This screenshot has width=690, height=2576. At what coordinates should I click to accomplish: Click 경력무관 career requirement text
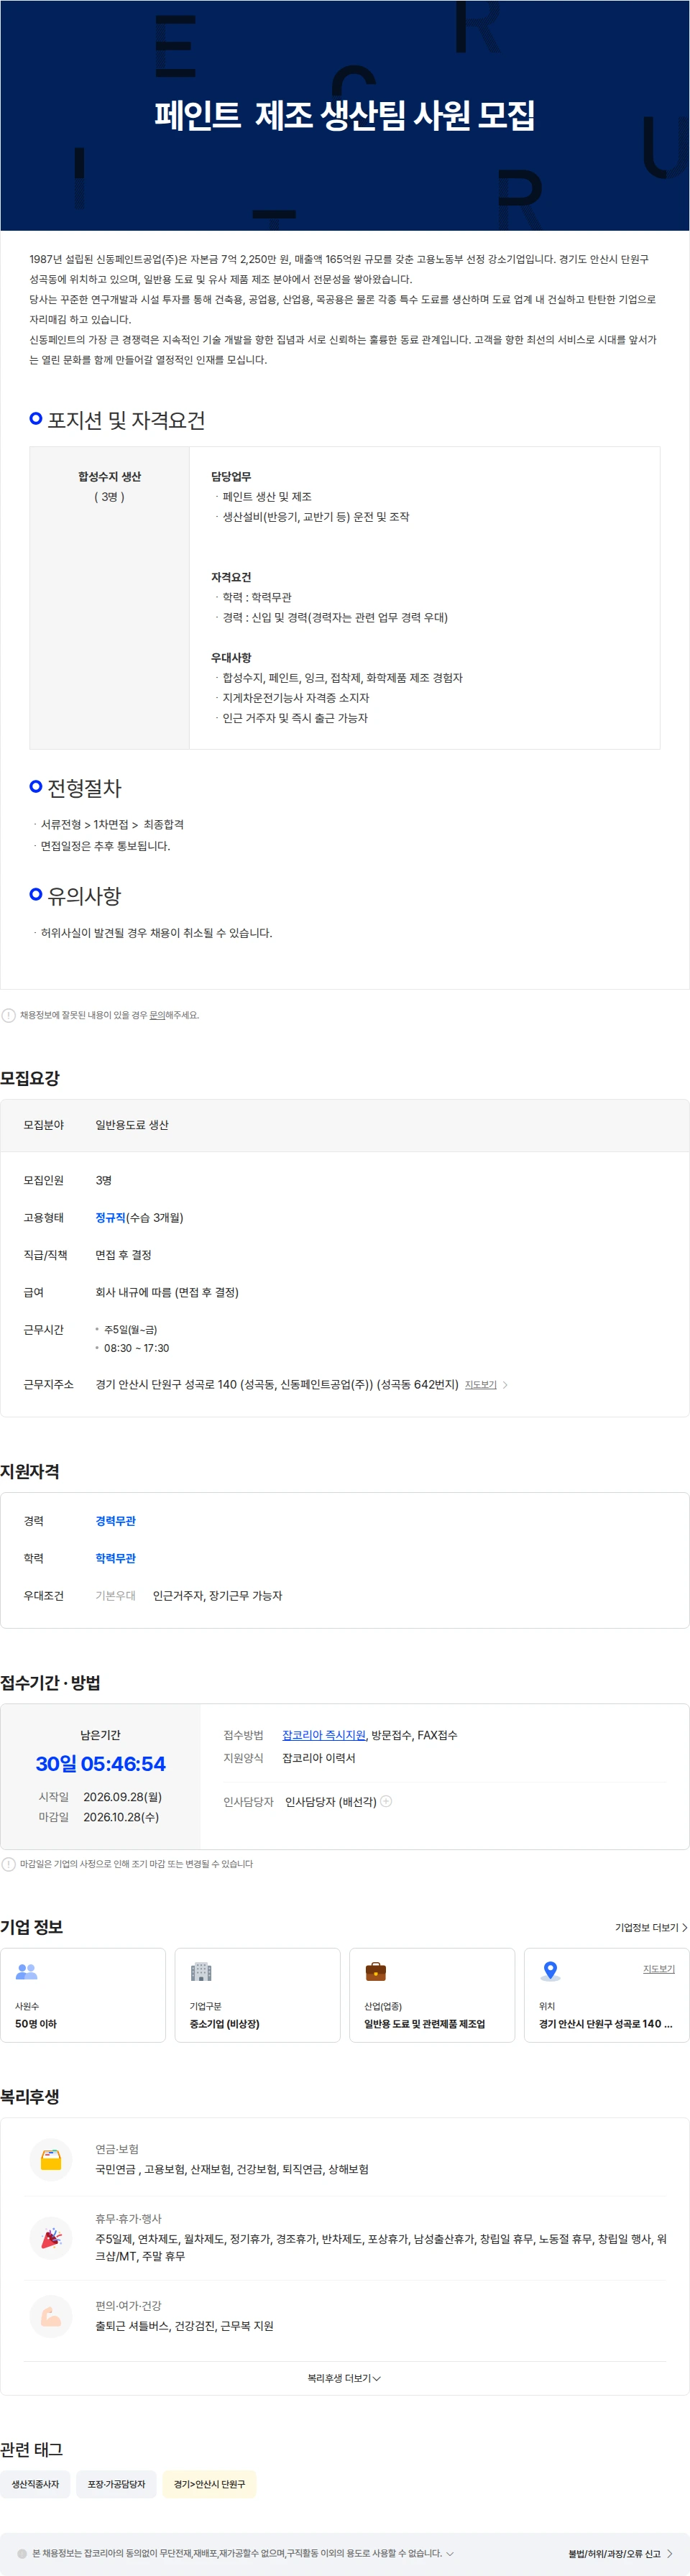tap(115, 1521)
